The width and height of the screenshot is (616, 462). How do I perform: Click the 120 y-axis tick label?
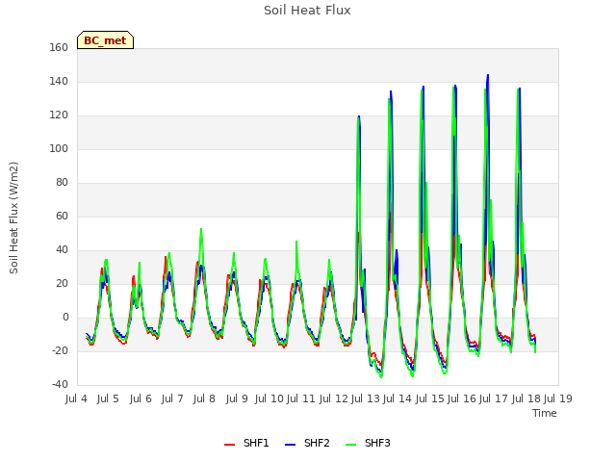[x=59, y=115]
